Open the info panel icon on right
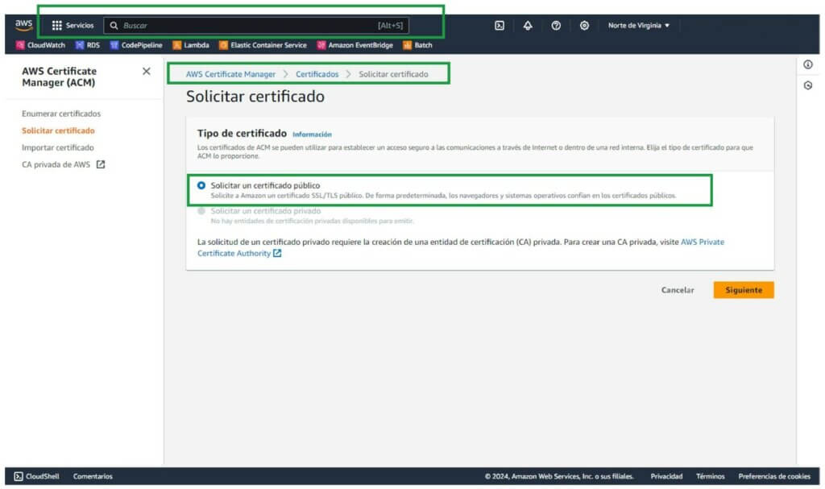Screen dimensions: 825x489 point(808,64)
